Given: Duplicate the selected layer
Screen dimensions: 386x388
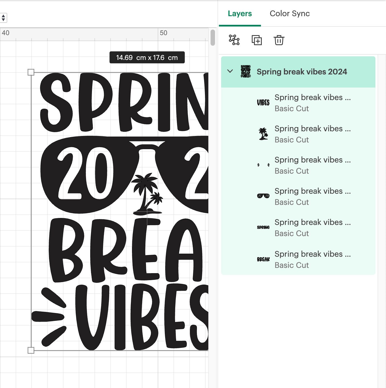Looking at the screenshot, I should pos(257,40).
